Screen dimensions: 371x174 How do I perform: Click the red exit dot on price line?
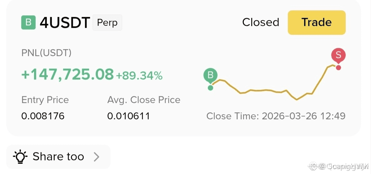tap(338, 68)
